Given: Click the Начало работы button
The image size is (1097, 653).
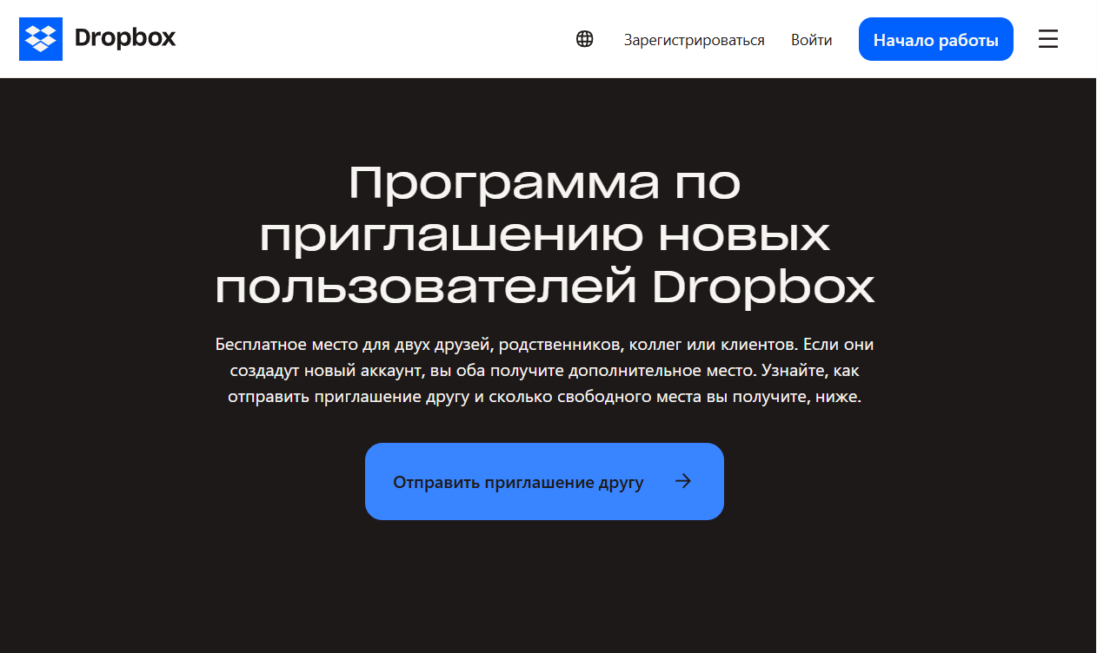Looking at the screenshot, I should (x=936, y=39).
